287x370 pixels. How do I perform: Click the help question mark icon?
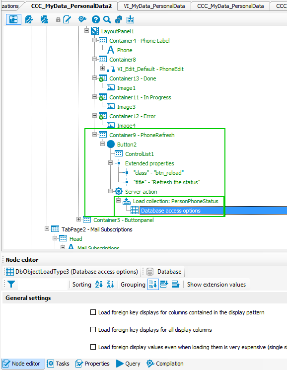point(95,19)
